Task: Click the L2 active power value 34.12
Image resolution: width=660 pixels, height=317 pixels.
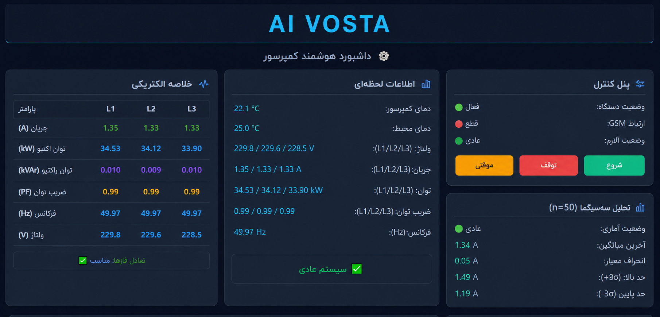Action: 151,148
